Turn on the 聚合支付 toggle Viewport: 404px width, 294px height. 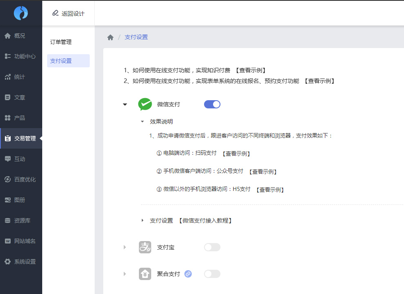coord(212,274)
